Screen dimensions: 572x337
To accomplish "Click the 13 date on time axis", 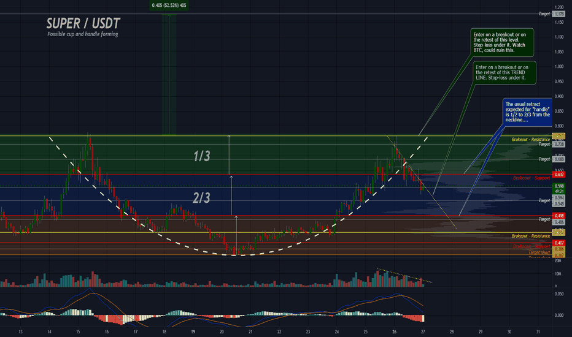I will [x=20, y=332].
